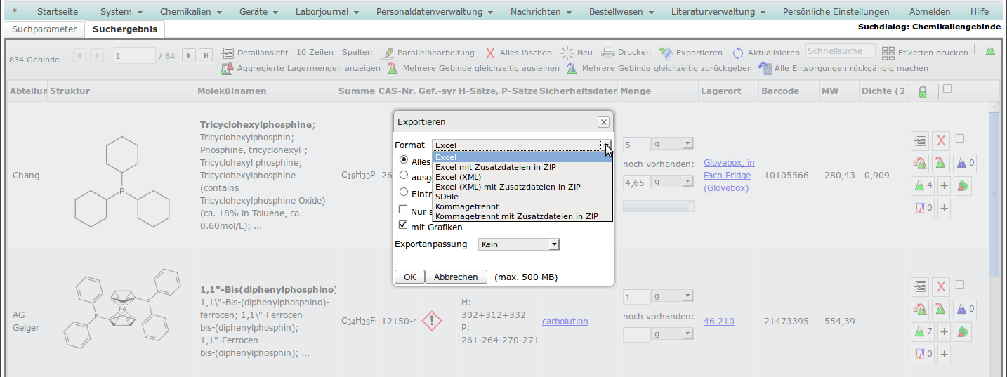1007x377 pixels.
Task: Open the 'carbolution' safety data link
Action: [x=565, y=321]
